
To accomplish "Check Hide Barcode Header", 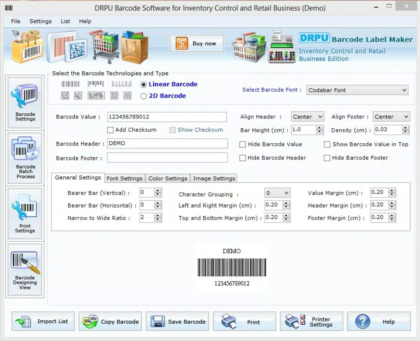I will (x=242, y=158).
